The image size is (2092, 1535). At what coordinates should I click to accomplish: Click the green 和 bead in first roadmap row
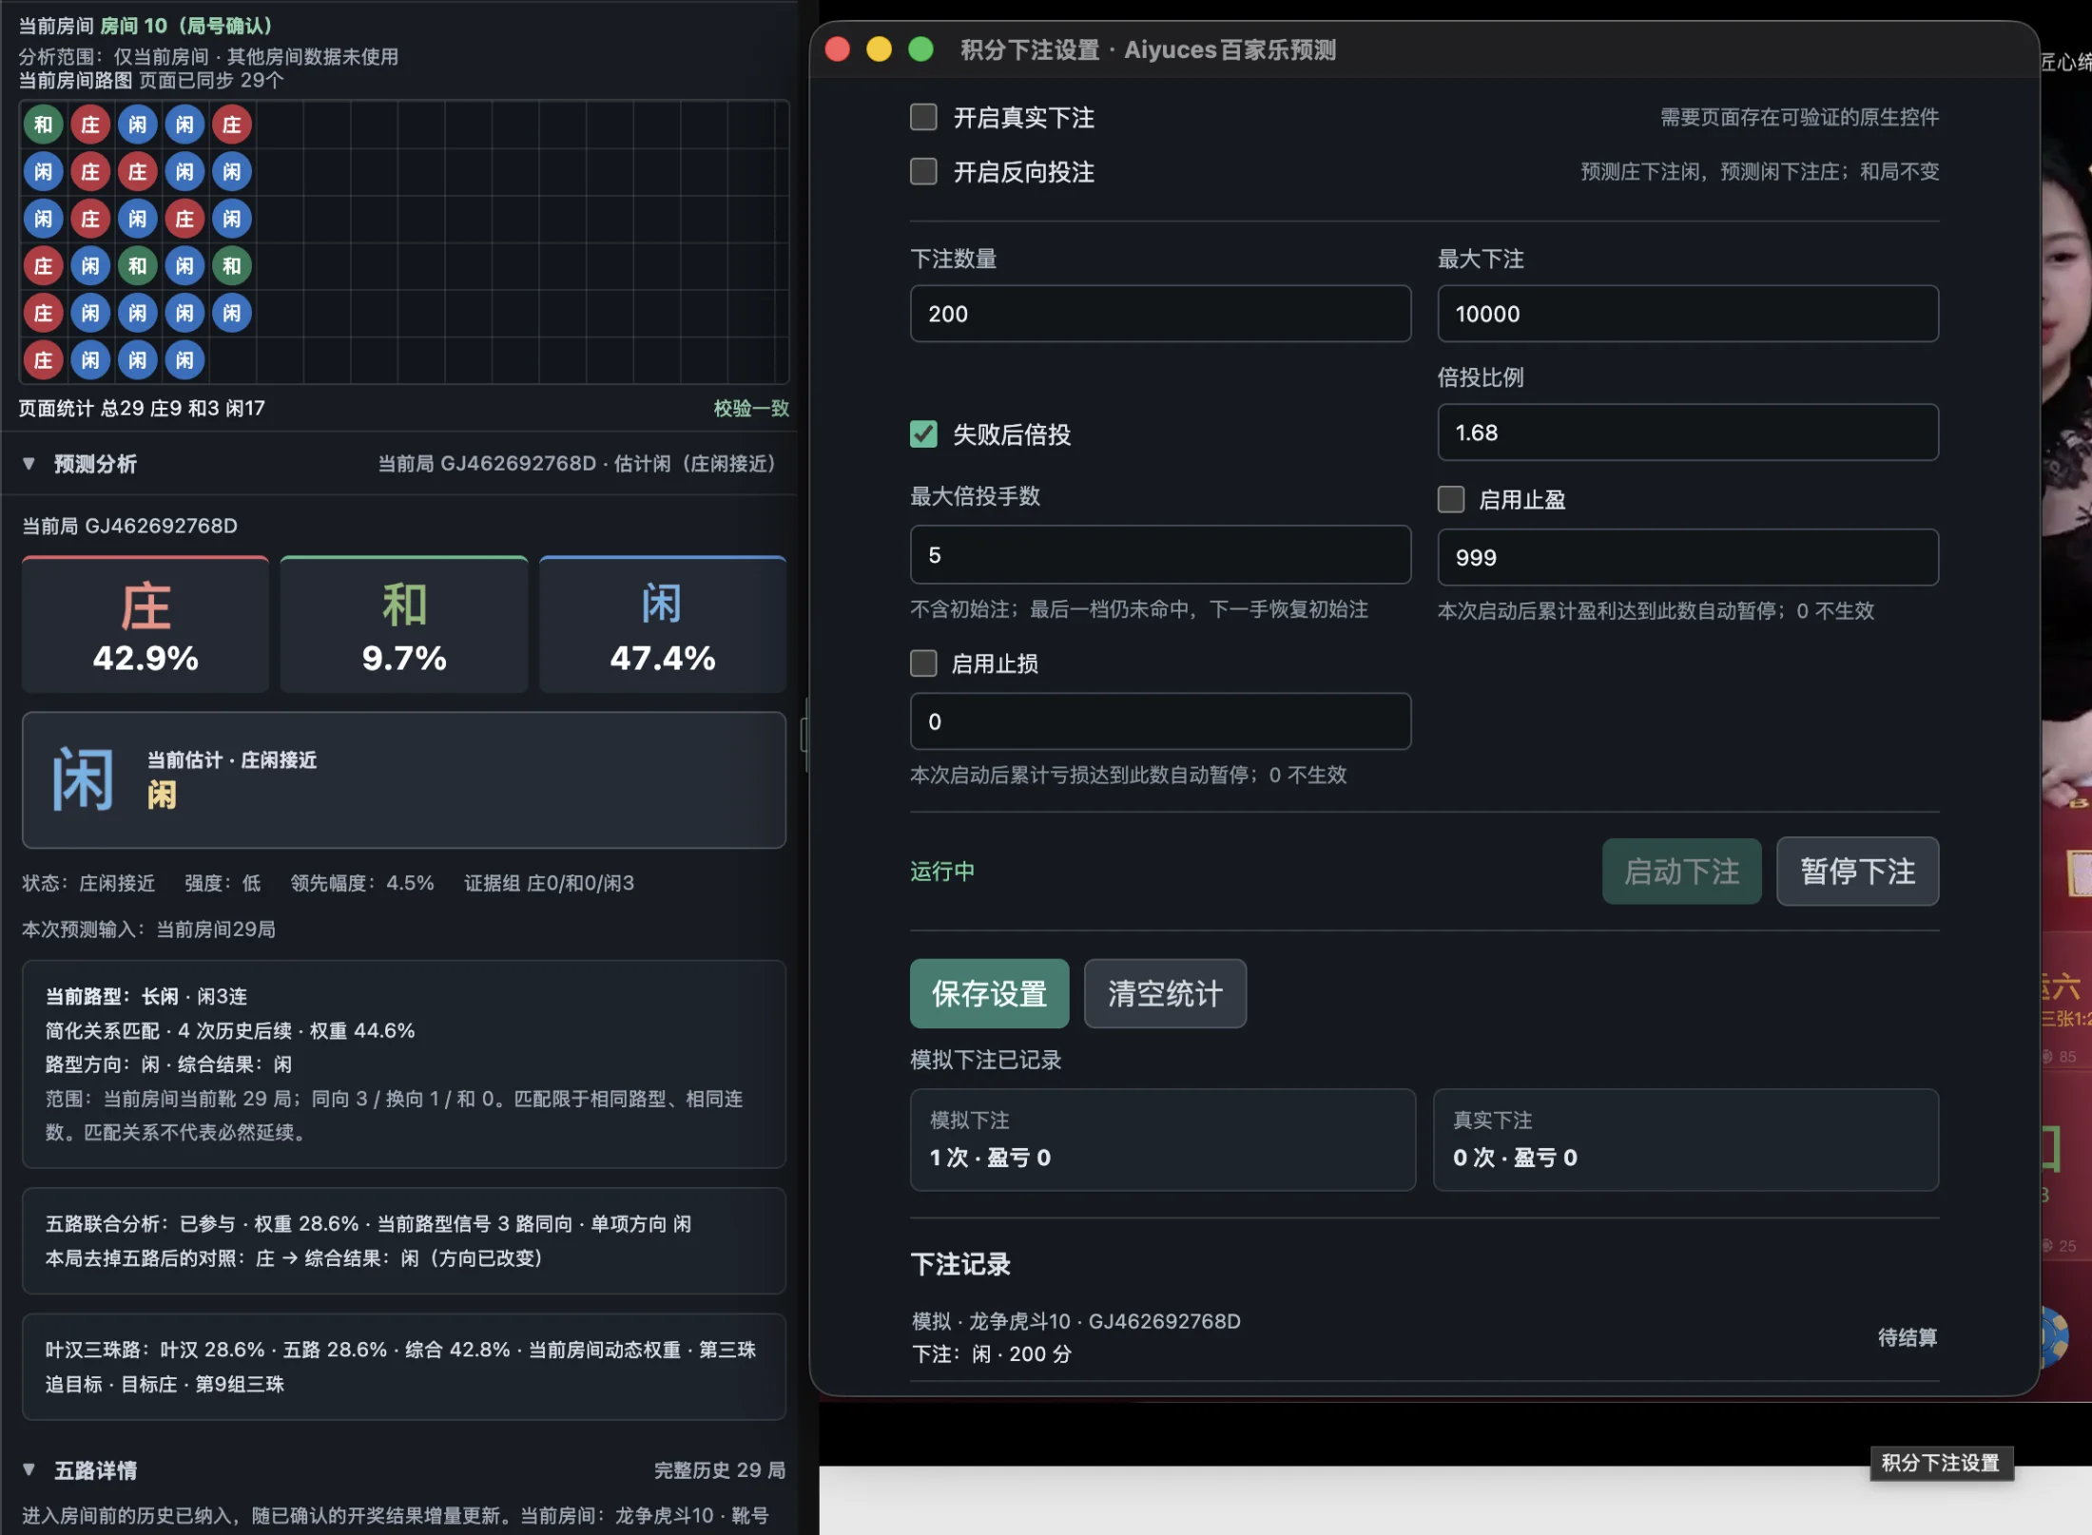(43, 125)
